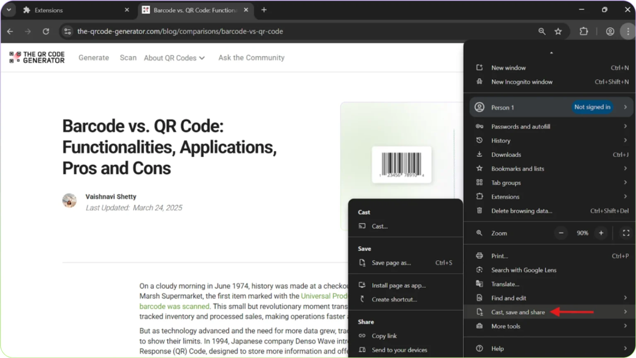This screenshot has width=636, height=358.
Task: Click the barcode illustration image
Action: click(x=401, y=164)
